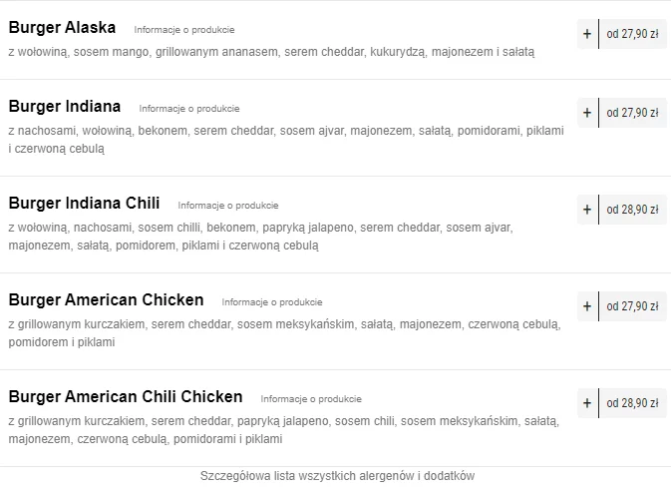The width and height of the screenshot is (671, 500).
Task: Click plus icon for Burger American Chili Chicken
Action: 587,403
